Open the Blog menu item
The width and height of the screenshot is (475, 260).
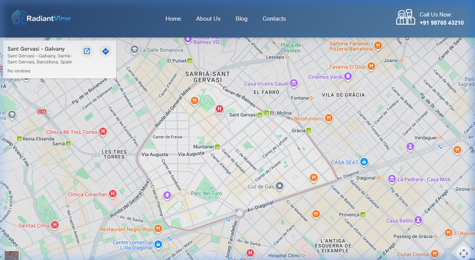point(242,19)
